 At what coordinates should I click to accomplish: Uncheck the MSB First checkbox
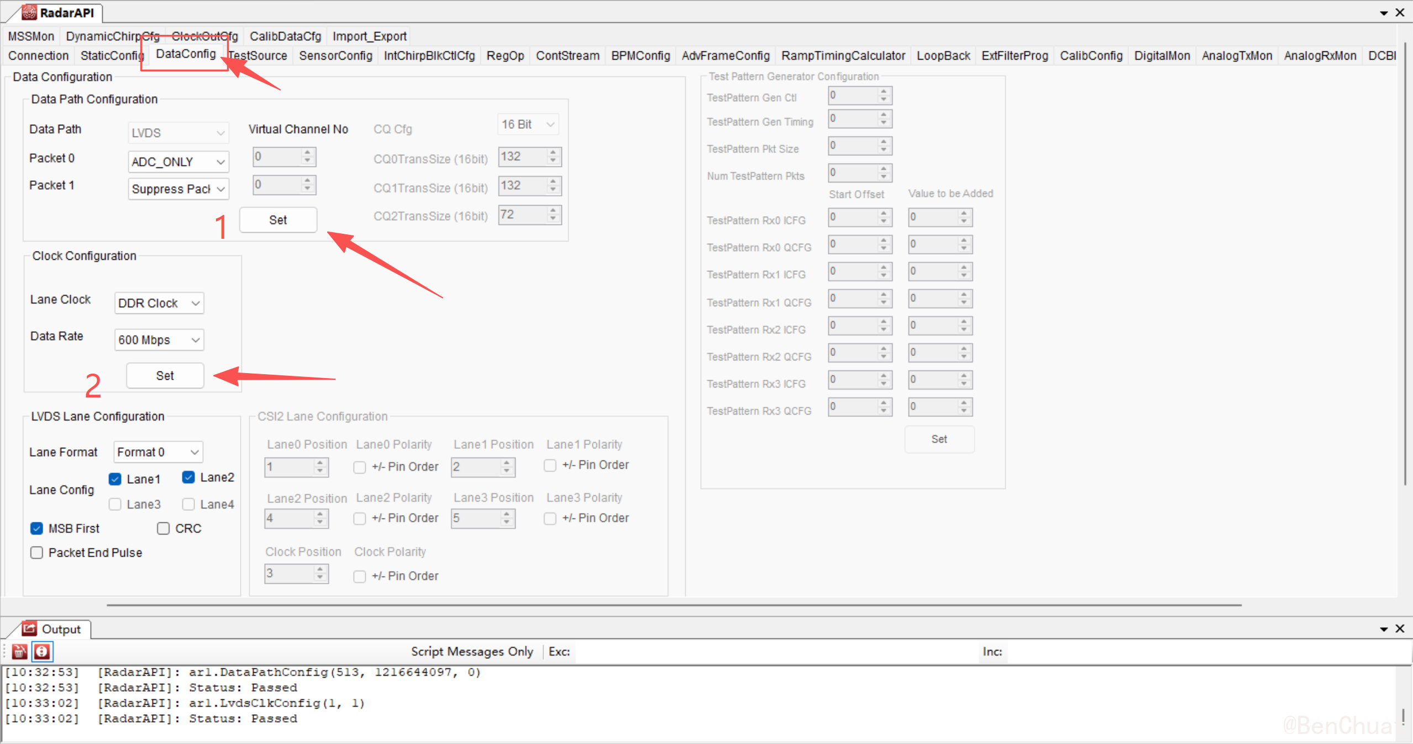click(36, 528)
